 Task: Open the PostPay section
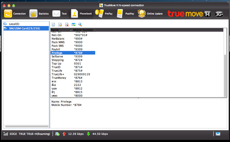tap(126, 13)
